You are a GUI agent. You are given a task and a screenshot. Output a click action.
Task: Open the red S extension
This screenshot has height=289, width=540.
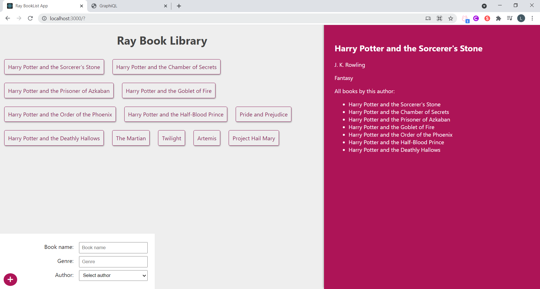(x=487, y=18)
